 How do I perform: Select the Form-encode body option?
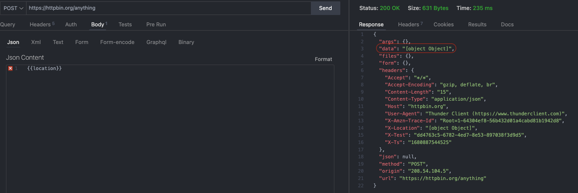click(117, 42)
